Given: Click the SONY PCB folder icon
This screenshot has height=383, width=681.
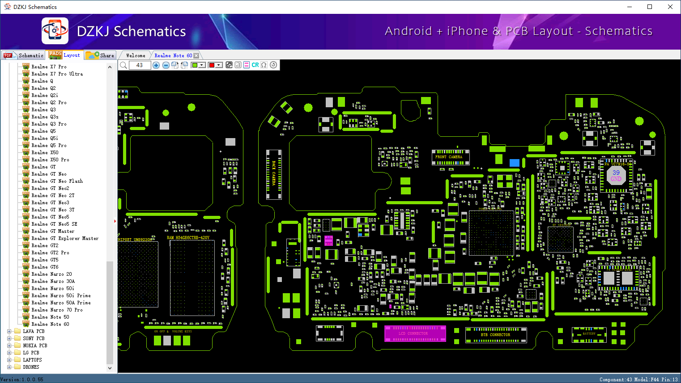Looking at the screenshot, I should pyautogui.click(x=17, y=338).
